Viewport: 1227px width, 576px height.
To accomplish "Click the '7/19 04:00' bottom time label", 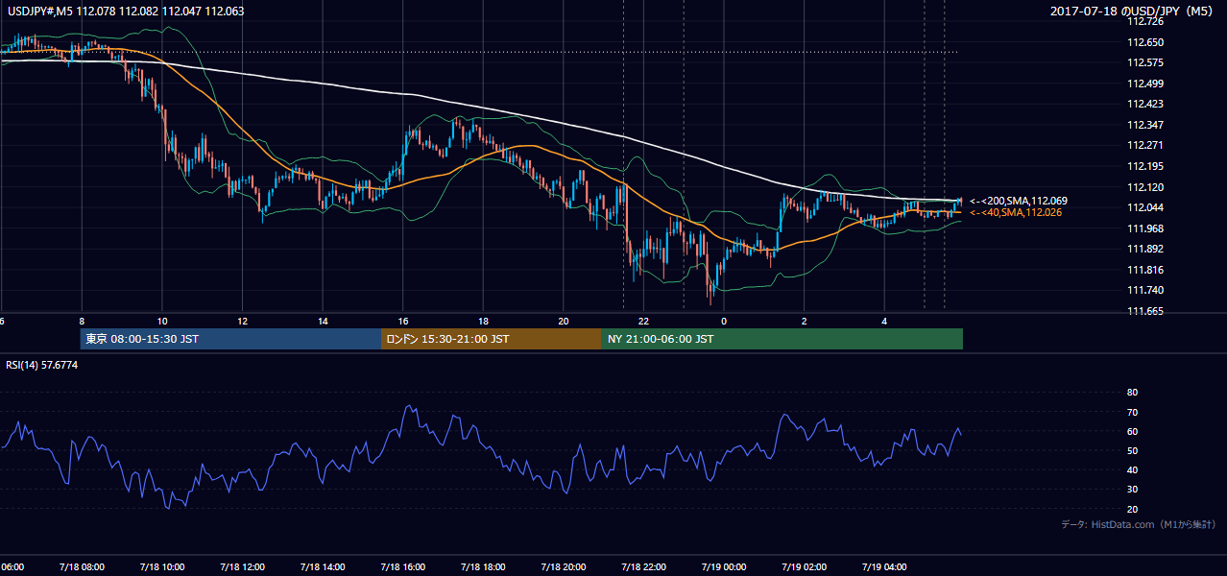I will (x=883, y=567).
